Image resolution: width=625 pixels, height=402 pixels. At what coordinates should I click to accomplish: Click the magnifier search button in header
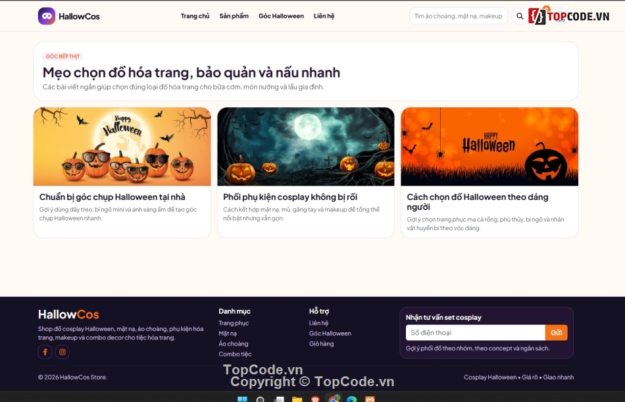[x=520, y=16]
